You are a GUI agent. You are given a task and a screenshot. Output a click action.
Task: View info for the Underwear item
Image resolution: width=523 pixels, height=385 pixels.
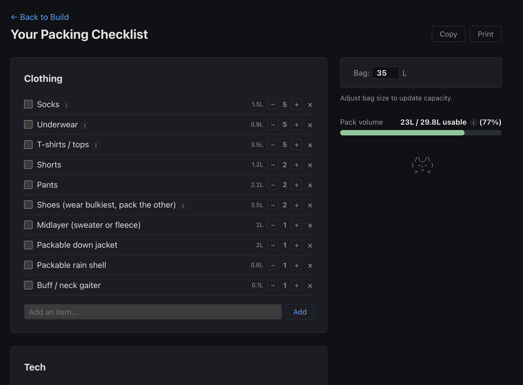(85, 125)
